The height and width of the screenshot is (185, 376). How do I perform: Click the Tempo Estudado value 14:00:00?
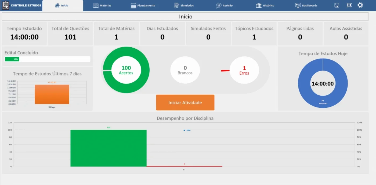[x=24, y=37]
